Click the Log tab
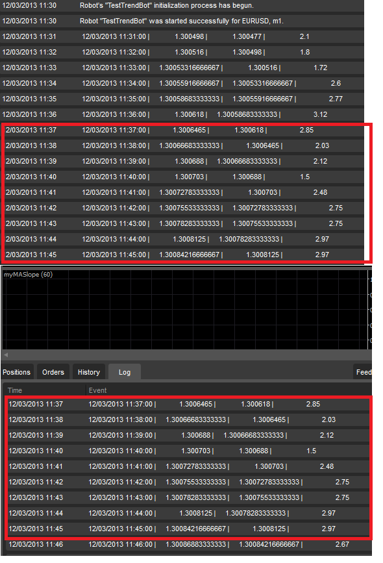Image resolution: width=383 pixels, height=563 pixels. (125, 372)
